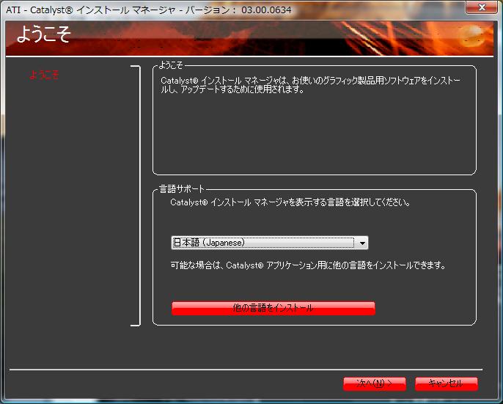Close the Catalyst installer window

[482, 7]
